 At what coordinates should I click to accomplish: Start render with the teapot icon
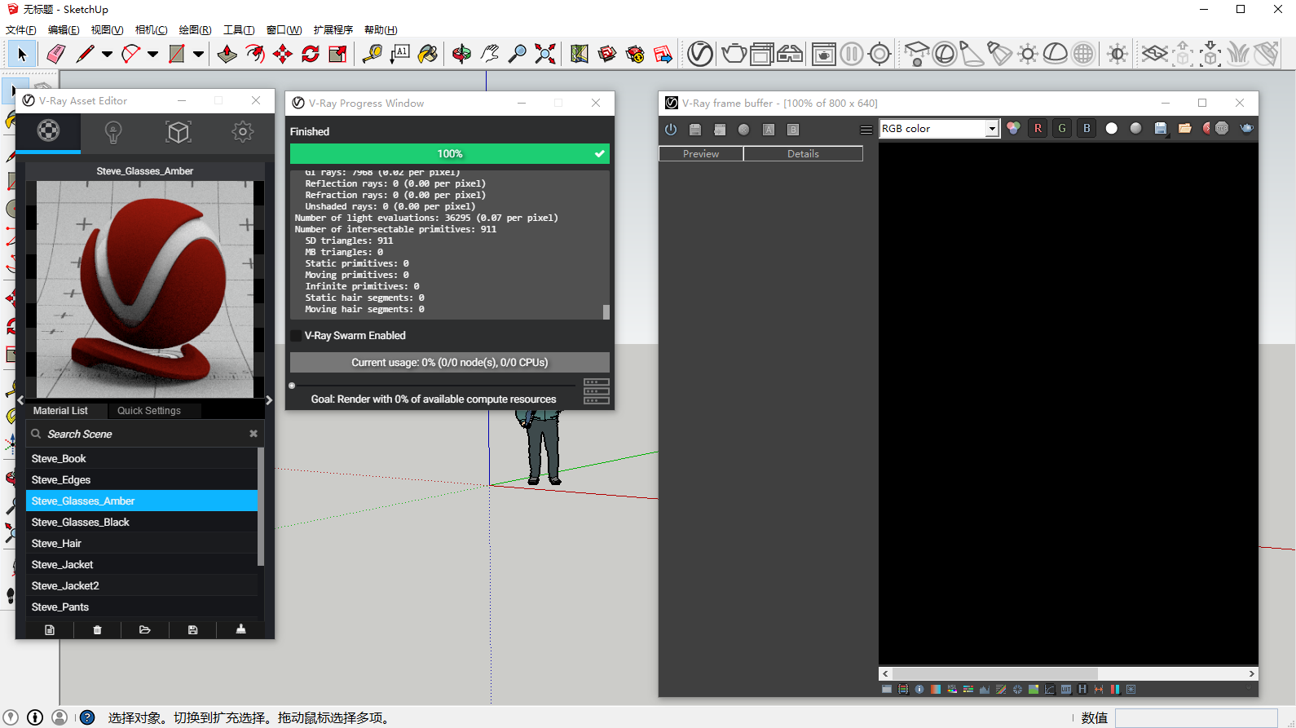[x=734, y=54]
